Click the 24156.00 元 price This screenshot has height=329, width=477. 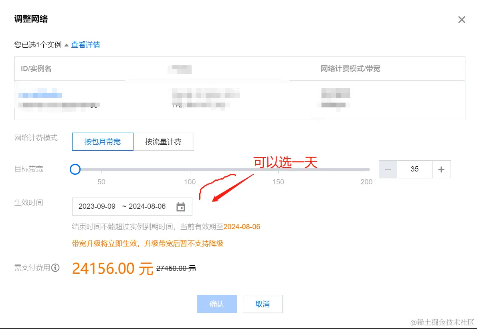tap(113, 268)
